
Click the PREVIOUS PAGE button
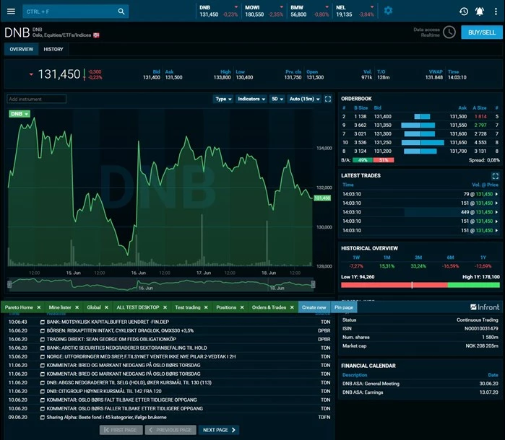pyautogui.click(x=171, y=430)
